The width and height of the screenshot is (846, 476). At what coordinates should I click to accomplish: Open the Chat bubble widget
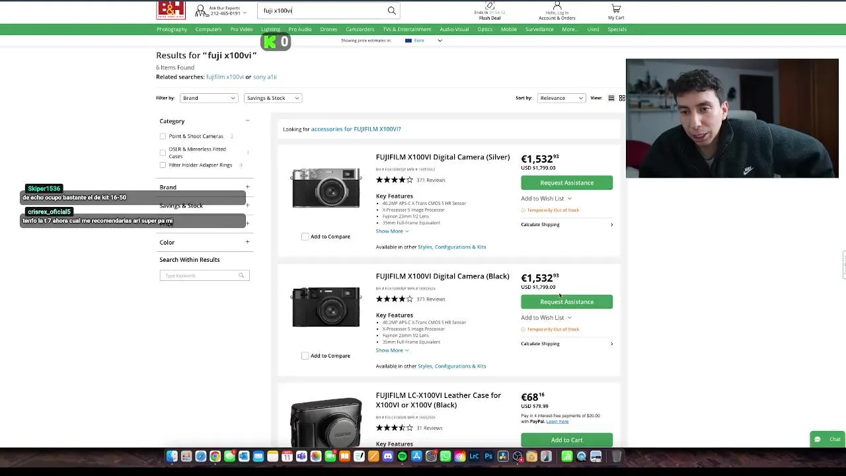pyautogui.click(x=827, y=440)
